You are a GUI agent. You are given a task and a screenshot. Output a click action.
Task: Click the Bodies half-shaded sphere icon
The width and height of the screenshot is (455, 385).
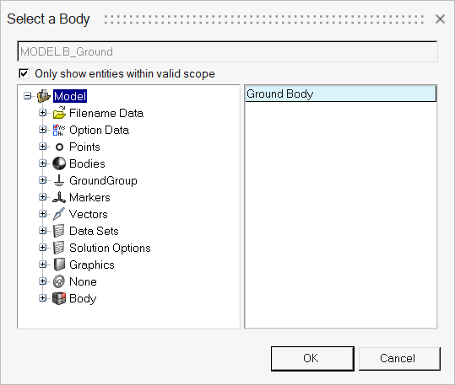click(59, 163)
